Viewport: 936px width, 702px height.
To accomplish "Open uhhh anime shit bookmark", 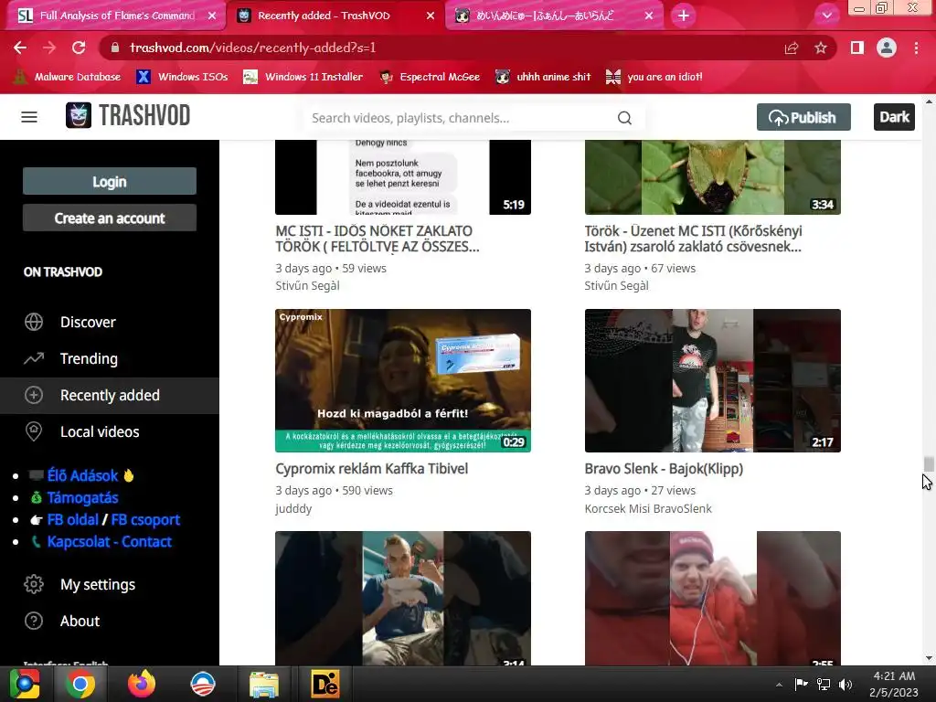I will [x=543, y=77].
